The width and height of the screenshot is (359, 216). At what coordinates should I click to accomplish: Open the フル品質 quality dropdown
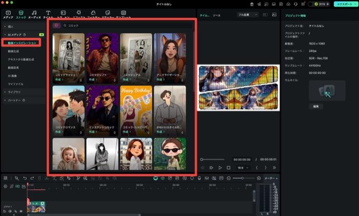(248, 15)
